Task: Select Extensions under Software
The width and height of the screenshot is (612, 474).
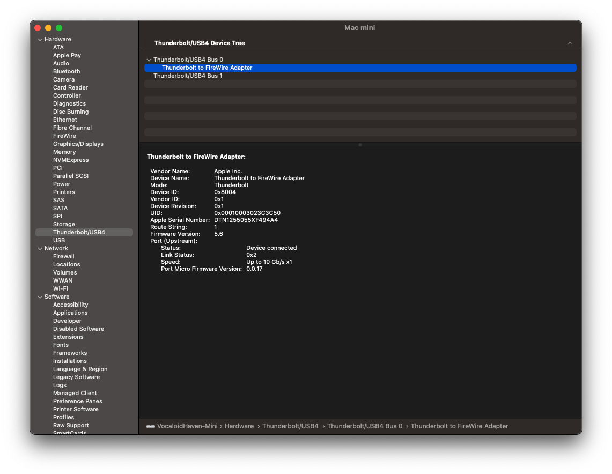Action: (68, 337)
